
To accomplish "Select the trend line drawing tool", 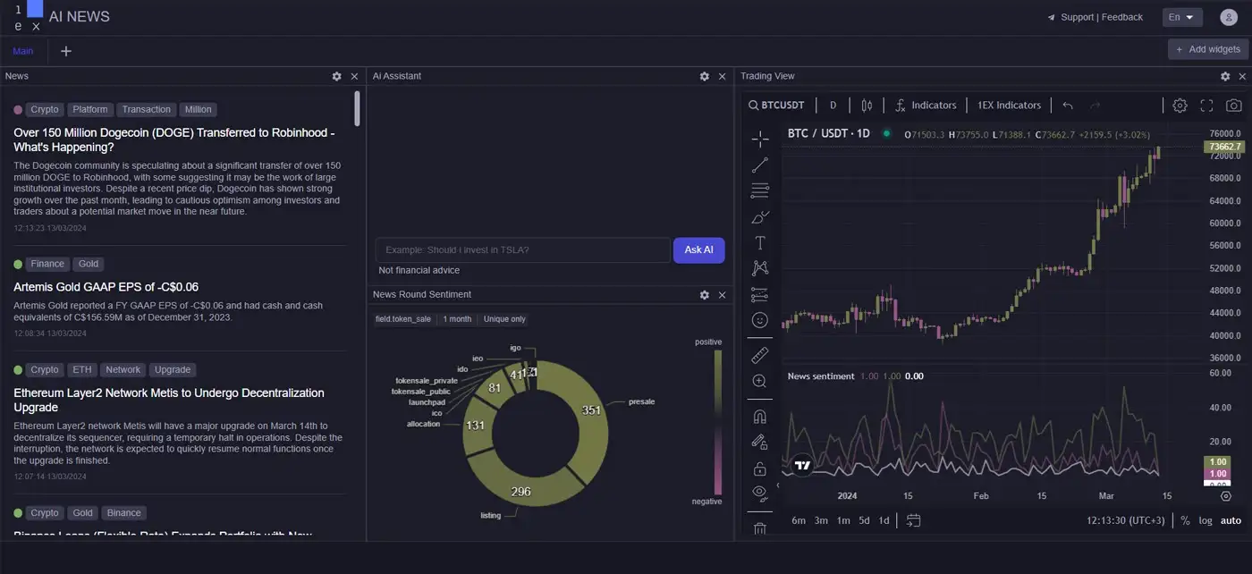I will point(759,165).
